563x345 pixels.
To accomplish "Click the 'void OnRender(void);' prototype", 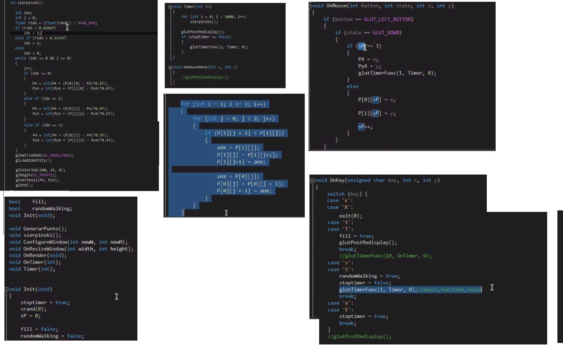I will [x=38, y=255].
